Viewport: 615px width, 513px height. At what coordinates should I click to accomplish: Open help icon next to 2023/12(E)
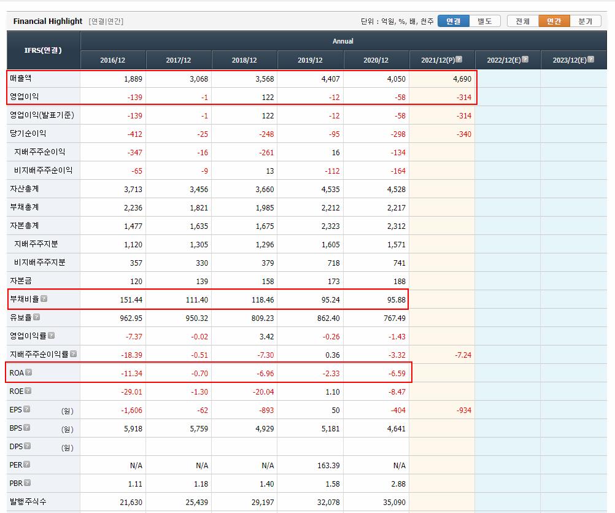coord(590,60)
